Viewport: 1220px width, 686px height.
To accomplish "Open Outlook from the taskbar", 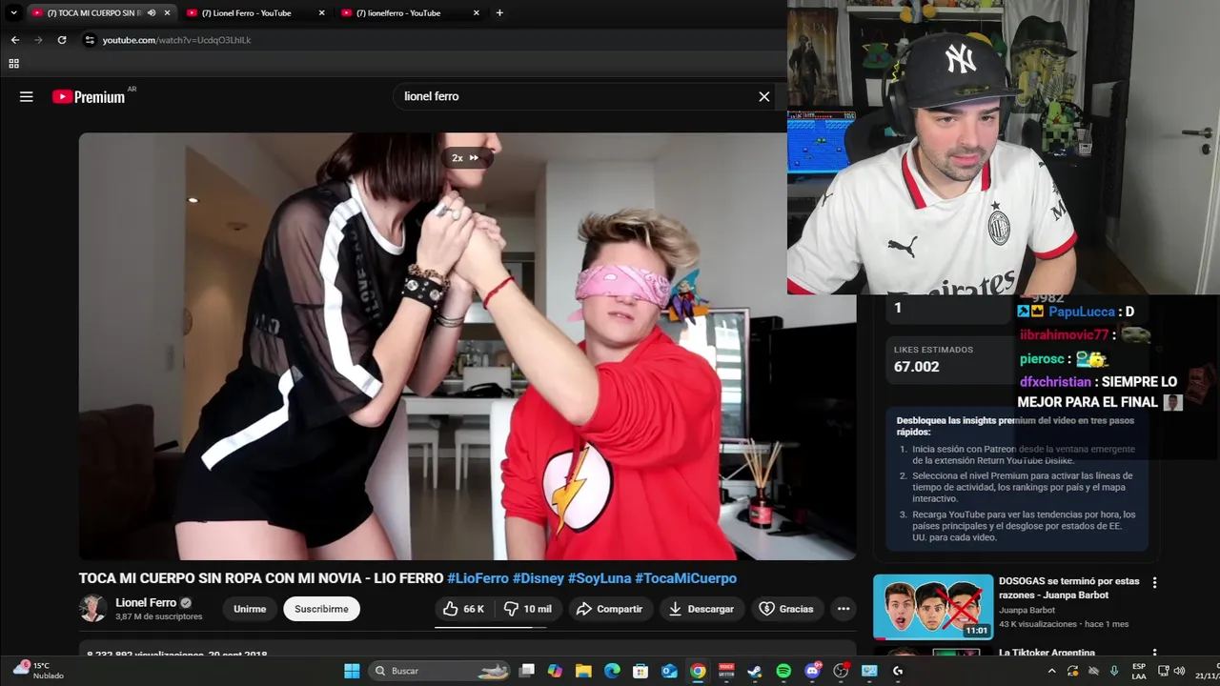I will point(669,671).
